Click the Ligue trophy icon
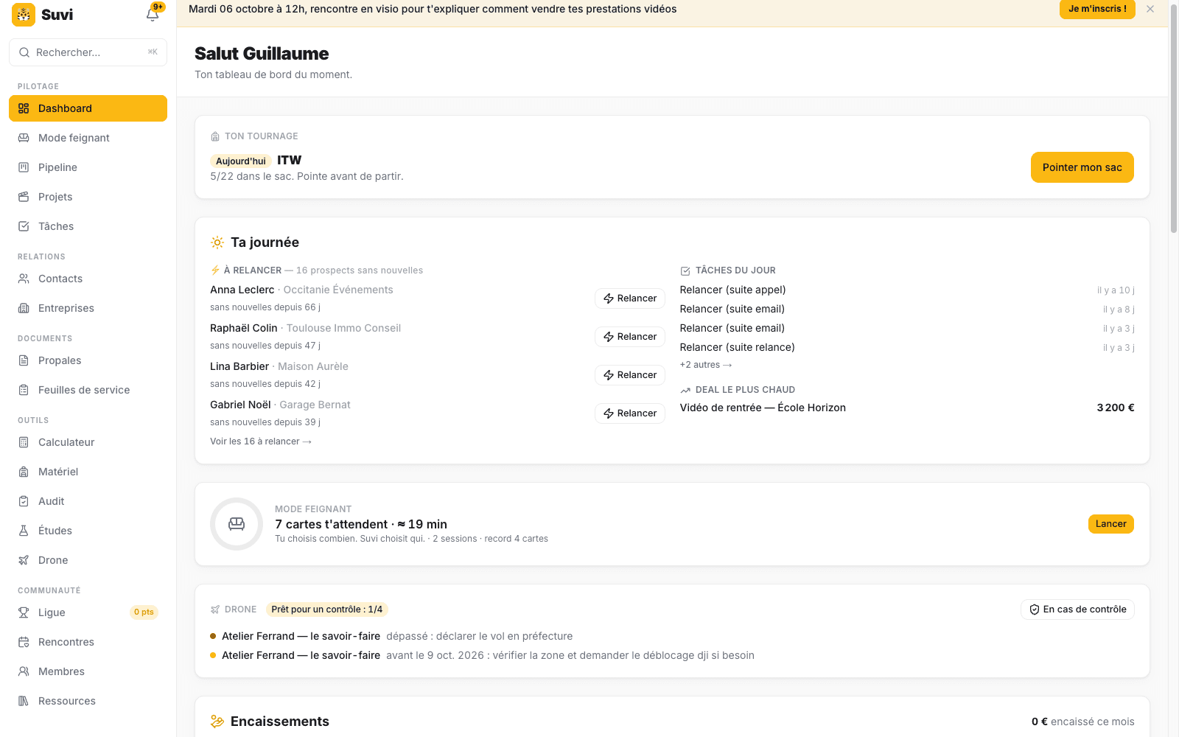Screen dimensions: 1179x737 24,612
